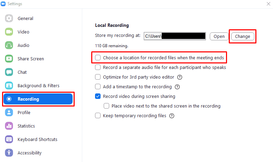This screenshot has width=273, height=162.
Task: Click help icon beside timestamp option
Action: click(177, 87)
